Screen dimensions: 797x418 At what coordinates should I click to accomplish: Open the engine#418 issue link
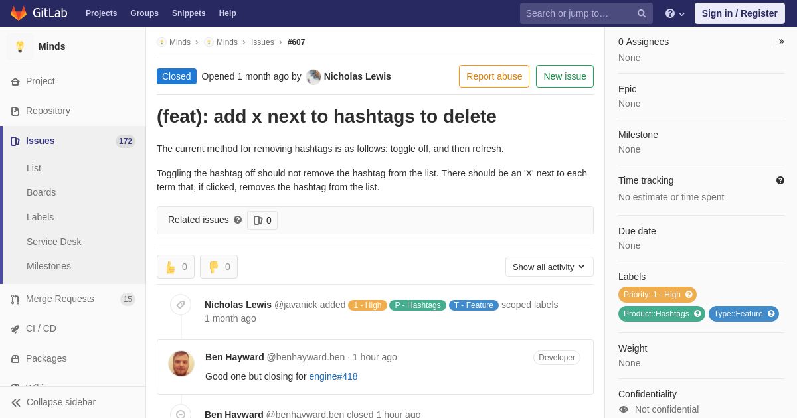tap(333, 376)
